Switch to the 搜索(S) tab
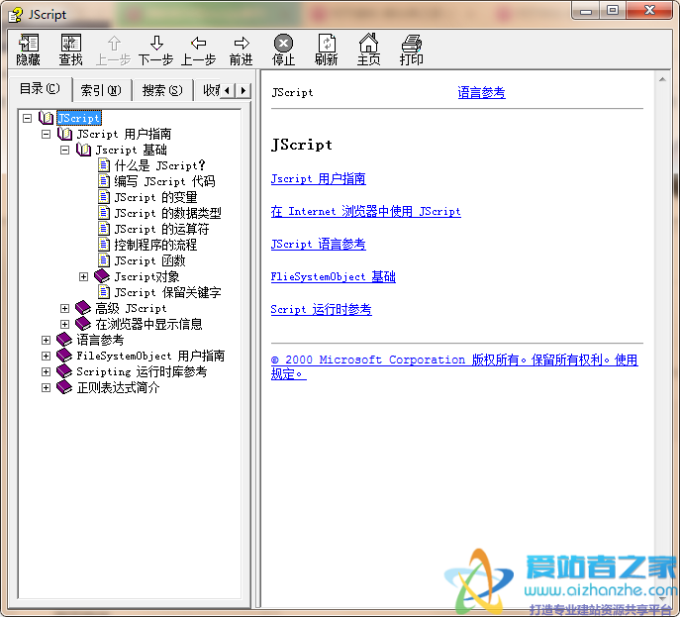Viewport: 680px width, 617px height. tap(162, 90)
